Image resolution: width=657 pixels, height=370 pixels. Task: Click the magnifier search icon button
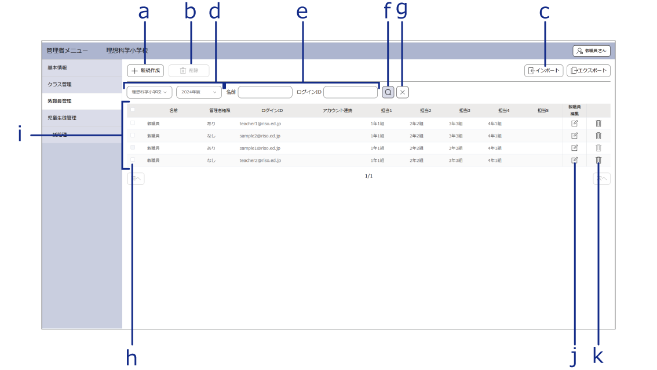click(x=388, y=92)
